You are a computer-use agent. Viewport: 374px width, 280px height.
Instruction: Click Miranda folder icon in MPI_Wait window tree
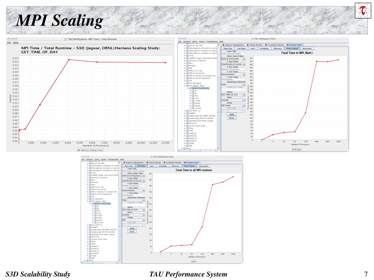[x=187, y=66]
